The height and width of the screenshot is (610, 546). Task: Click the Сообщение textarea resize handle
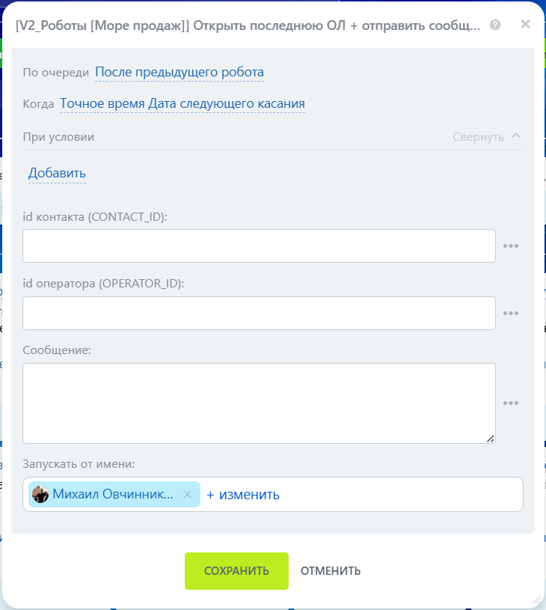[x=491, y=439]
